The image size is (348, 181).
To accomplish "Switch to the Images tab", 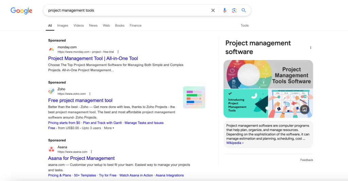I will click(63, 25).
